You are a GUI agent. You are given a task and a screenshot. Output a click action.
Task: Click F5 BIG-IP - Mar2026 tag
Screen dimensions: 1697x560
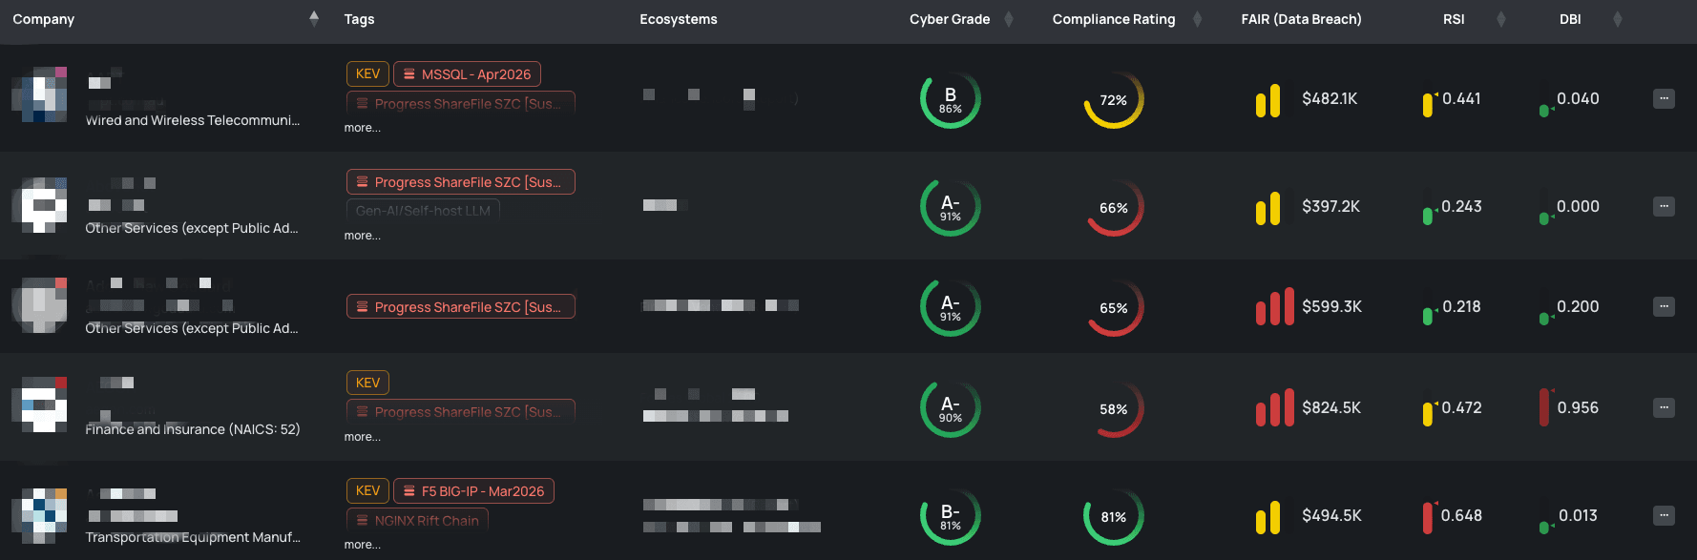point(473,490)
